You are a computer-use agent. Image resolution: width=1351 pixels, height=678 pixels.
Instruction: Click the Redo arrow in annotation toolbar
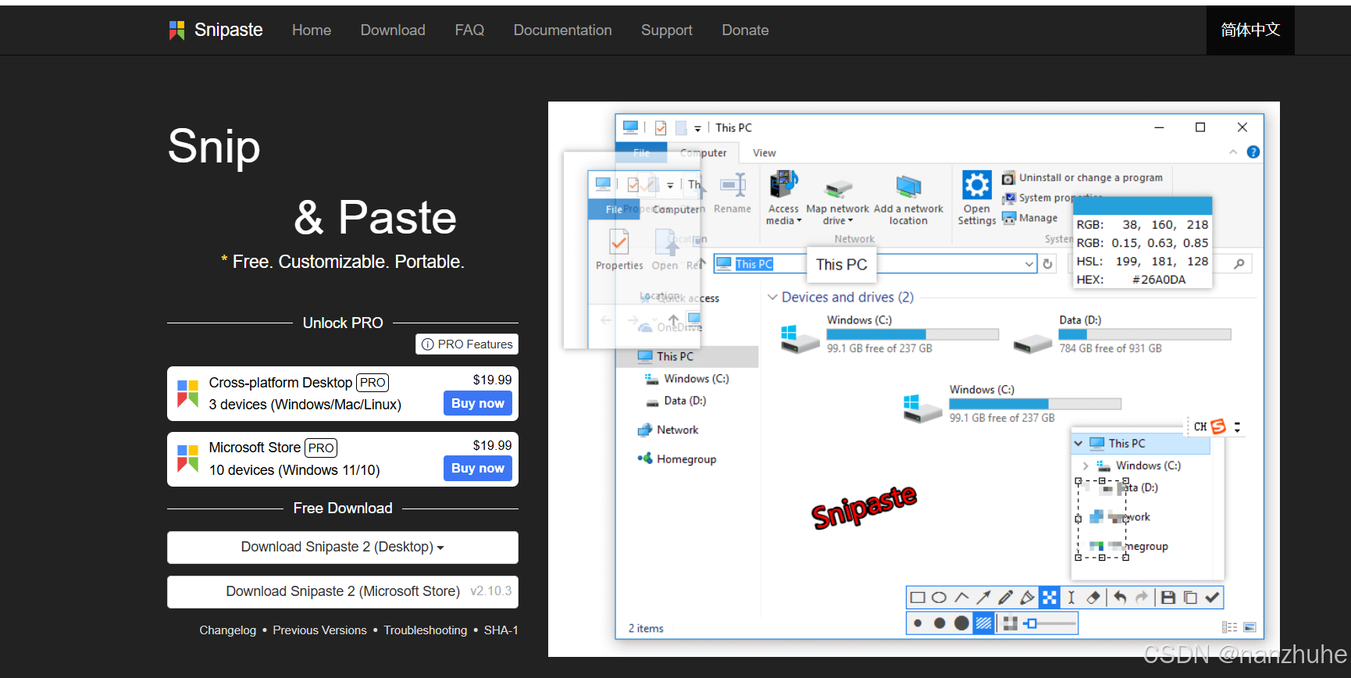pyautogui.click(x=1142, y=598)
